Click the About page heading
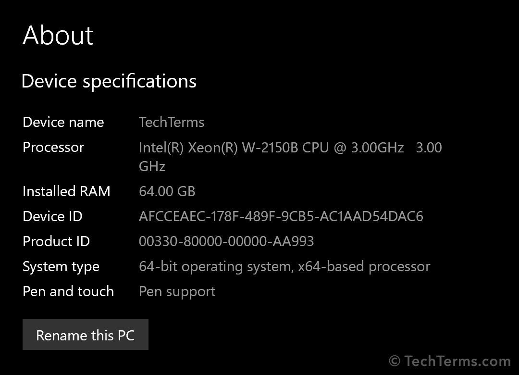This screenshot has width=519, height=375. (x=58, y=36)
